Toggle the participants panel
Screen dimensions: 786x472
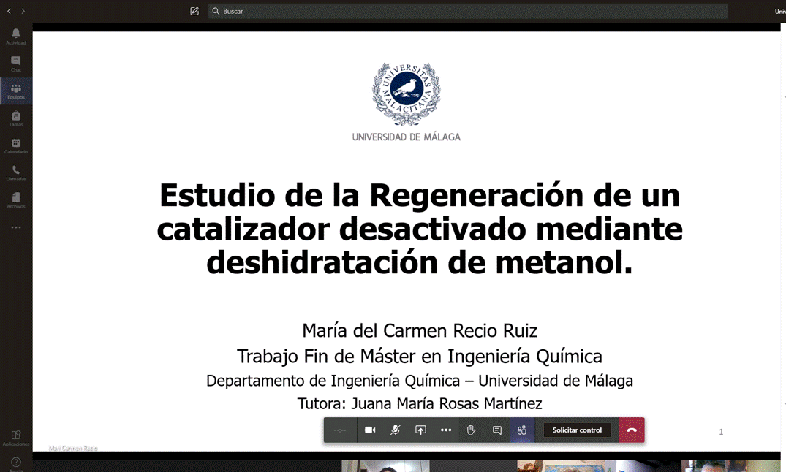tap(522, 430)
